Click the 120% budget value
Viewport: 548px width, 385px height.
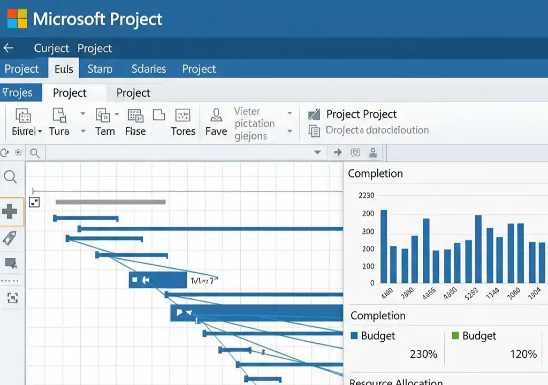coord(523,354)
